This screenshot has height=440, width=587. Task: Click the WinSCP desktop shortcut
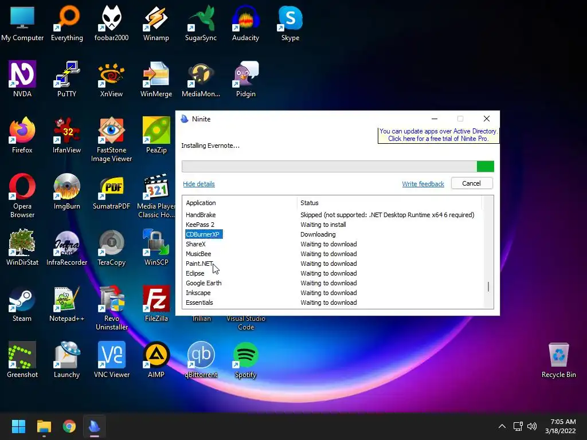point(156,247)
